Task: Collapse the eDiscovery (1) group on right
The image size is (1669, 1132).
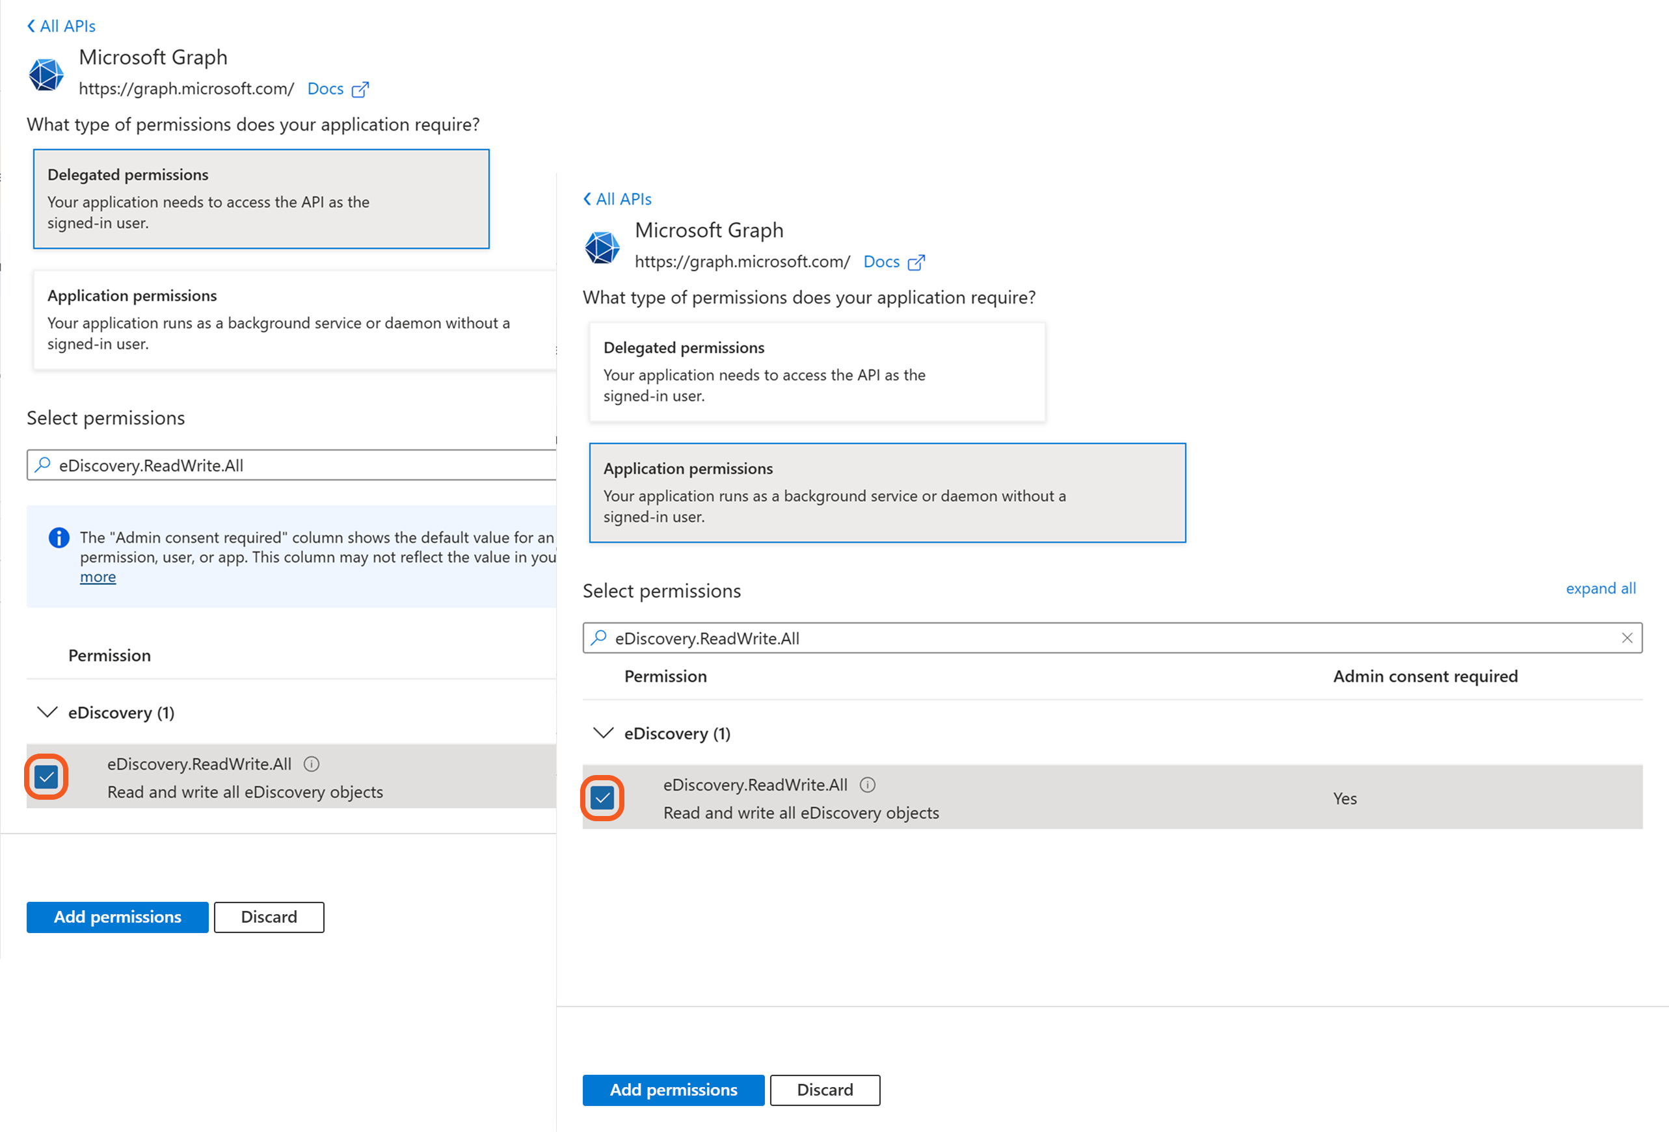Action: [x=603, y=733]
